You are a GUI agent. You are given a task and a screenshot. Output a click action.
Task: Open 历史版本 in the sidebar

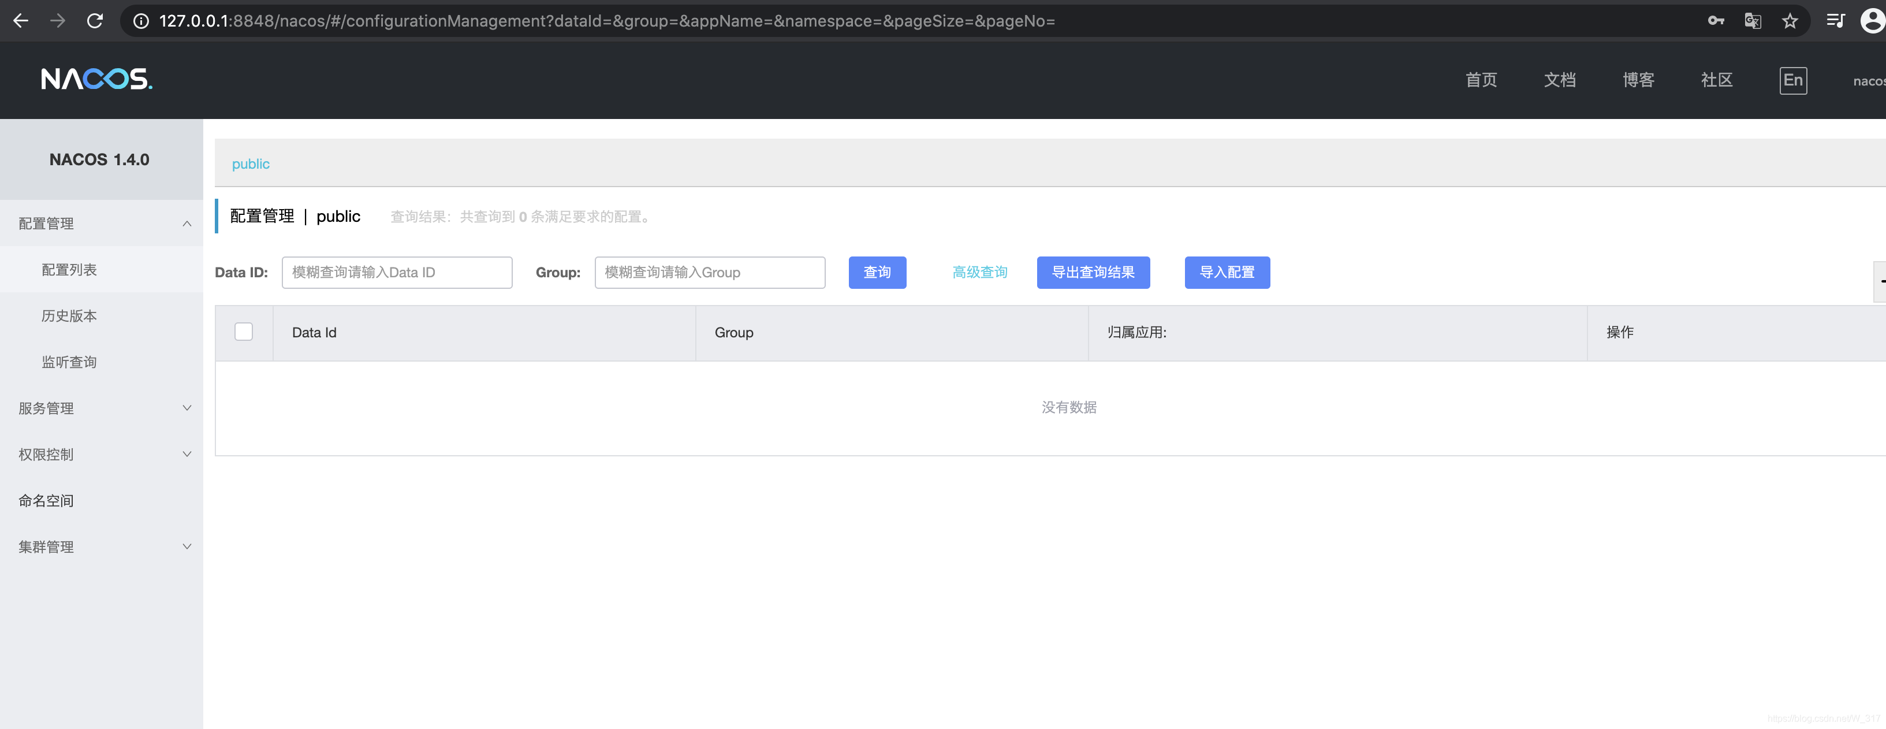coord(69,316)
